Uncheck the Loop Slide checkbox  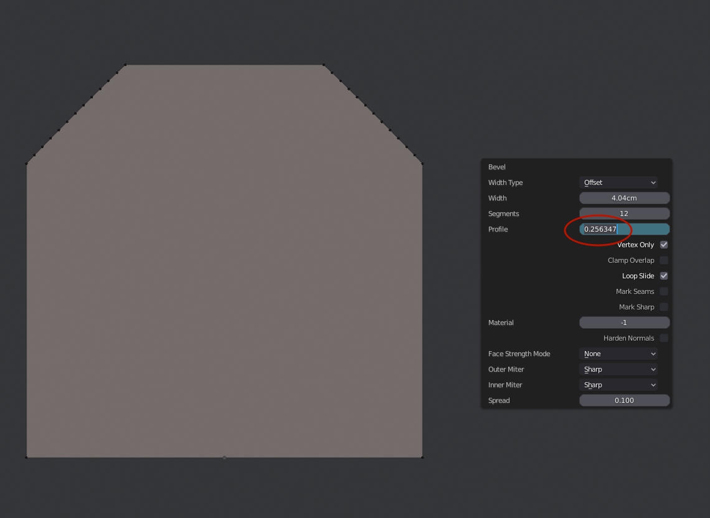click(664, 276)
